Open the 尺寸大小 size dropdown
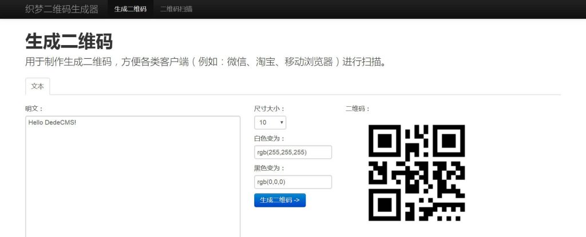Image resolution: width=586 pixels, height=237 pixels. [270, 122]
